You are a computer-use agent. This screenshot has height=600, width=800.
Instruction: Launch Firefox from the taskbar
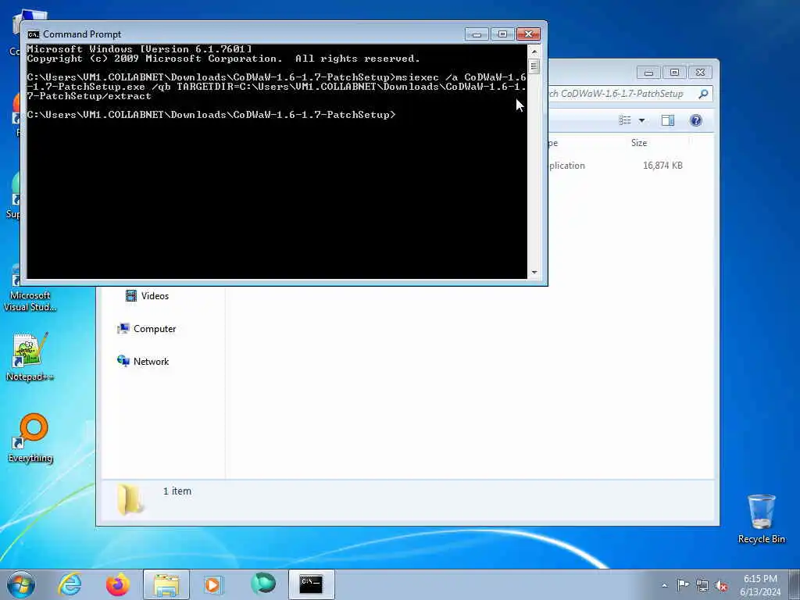[x=118, y=584]
